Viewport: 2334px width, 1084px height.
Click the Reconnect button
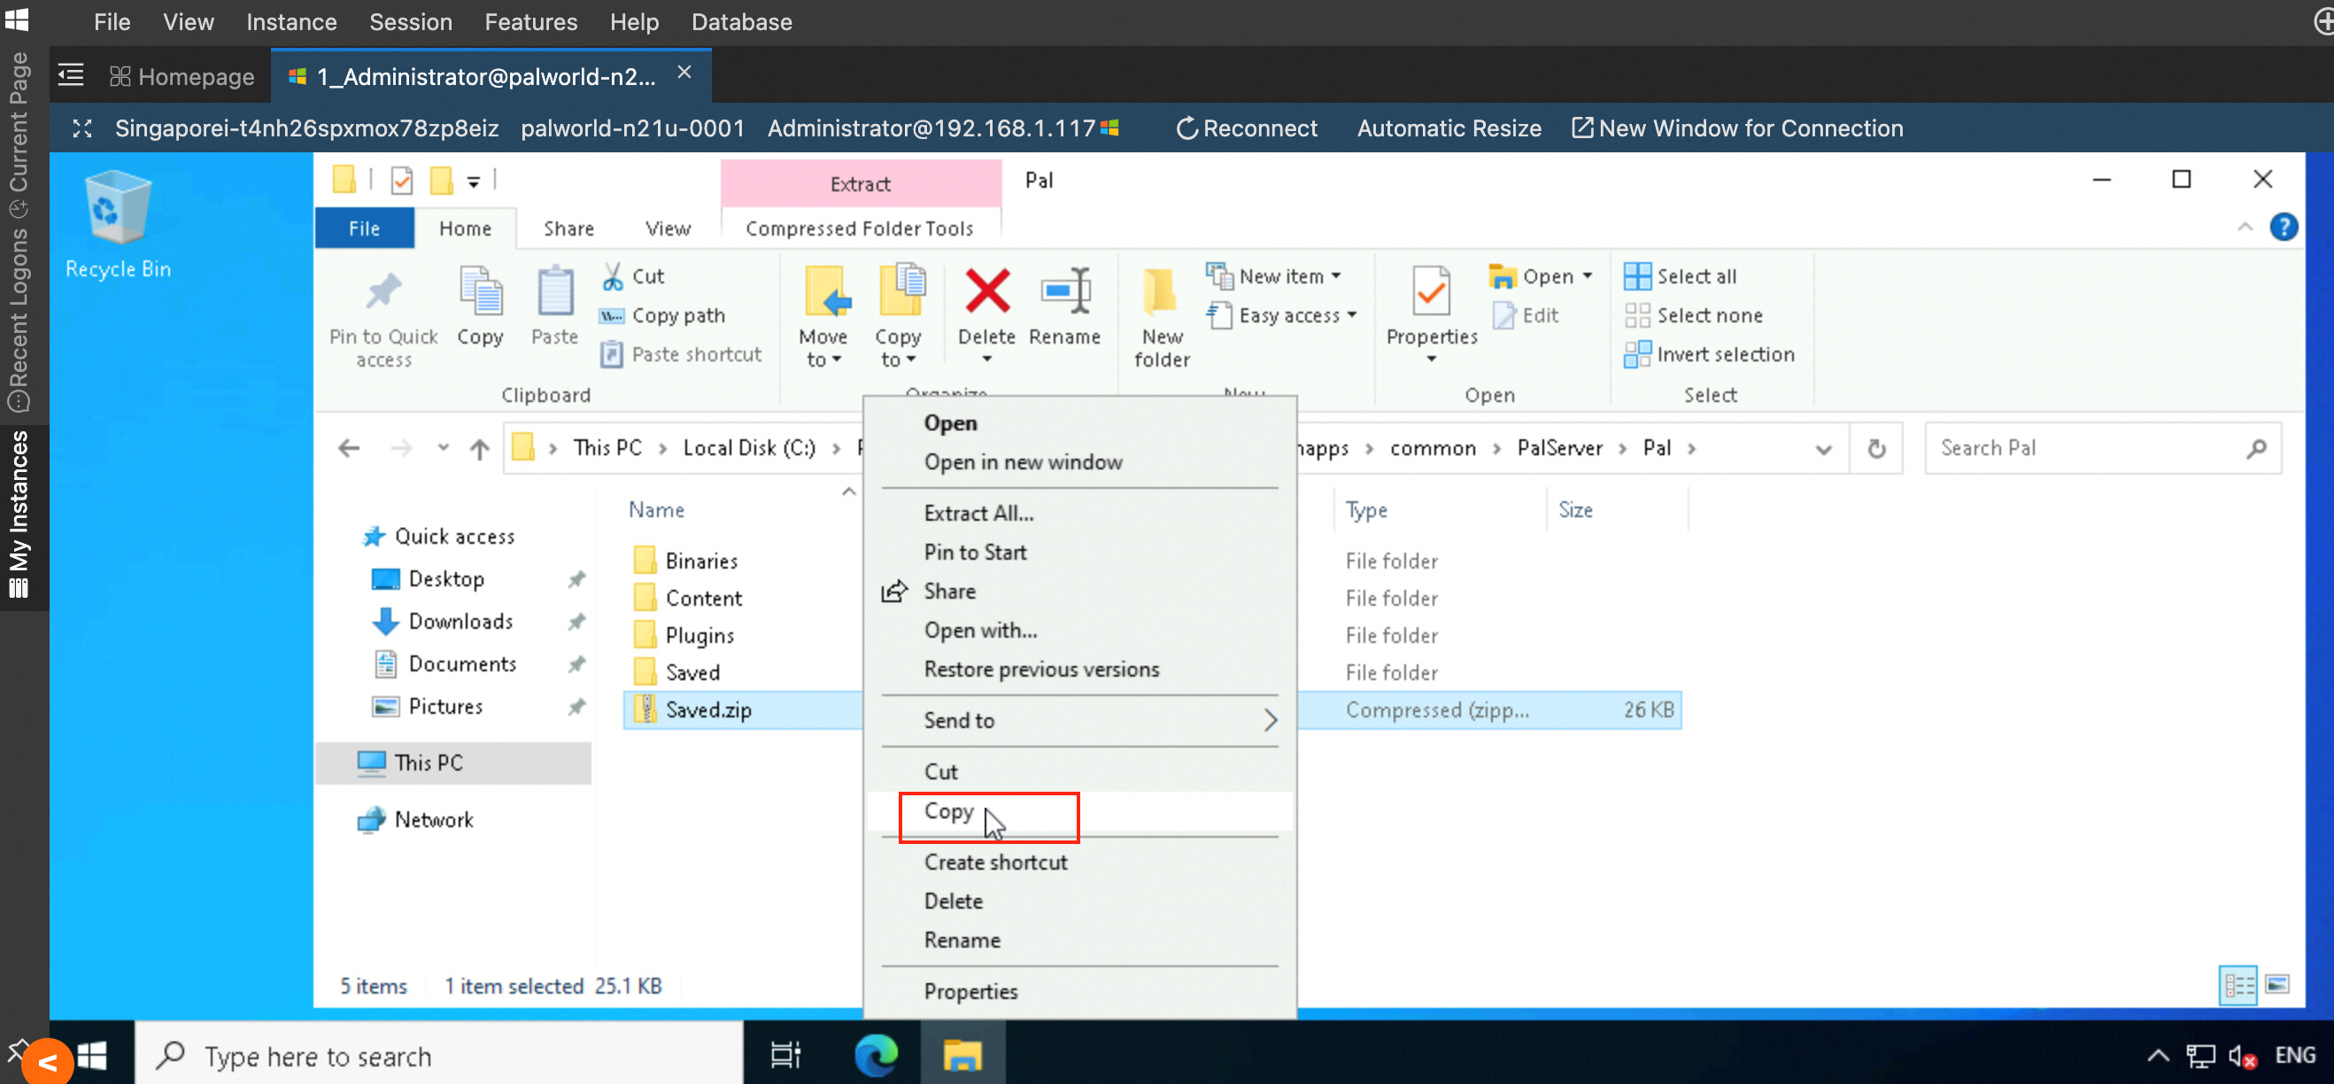coord(1246,128)
